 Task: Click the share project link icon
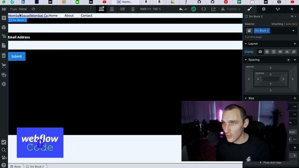pyautogui.click(x=214, y=9)
